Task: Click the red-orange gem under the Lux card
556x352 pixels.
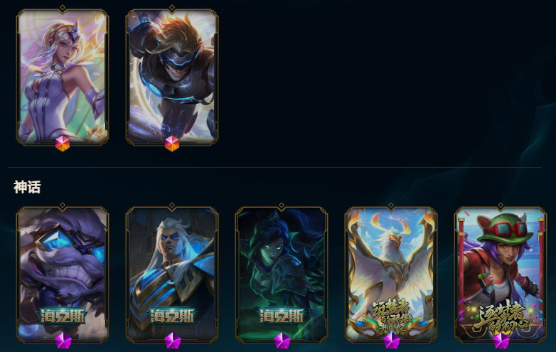Action: point(63,143)
